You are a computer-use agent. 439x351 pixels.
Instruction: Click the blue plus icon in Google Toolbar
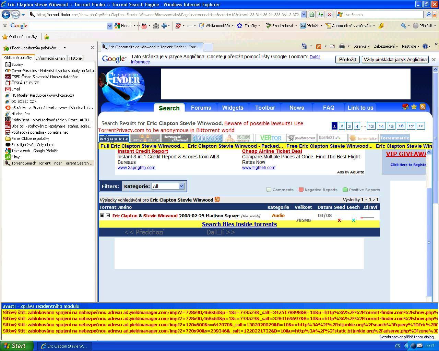(164, 26)
